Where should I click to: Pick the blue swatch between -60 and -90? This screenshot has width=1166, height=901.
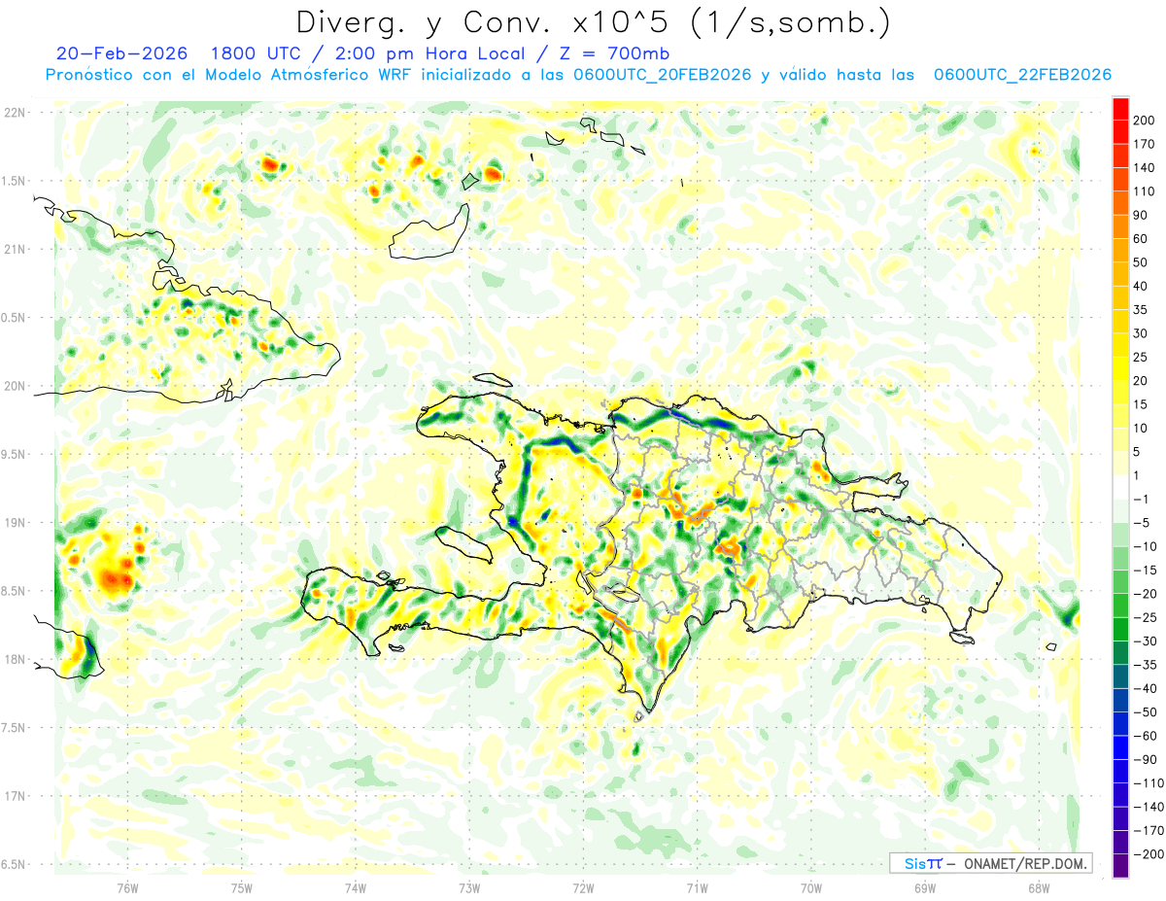1120,748
